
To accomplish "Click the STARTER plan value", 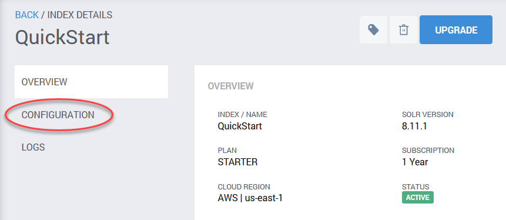I will click(x=237, y=162).
